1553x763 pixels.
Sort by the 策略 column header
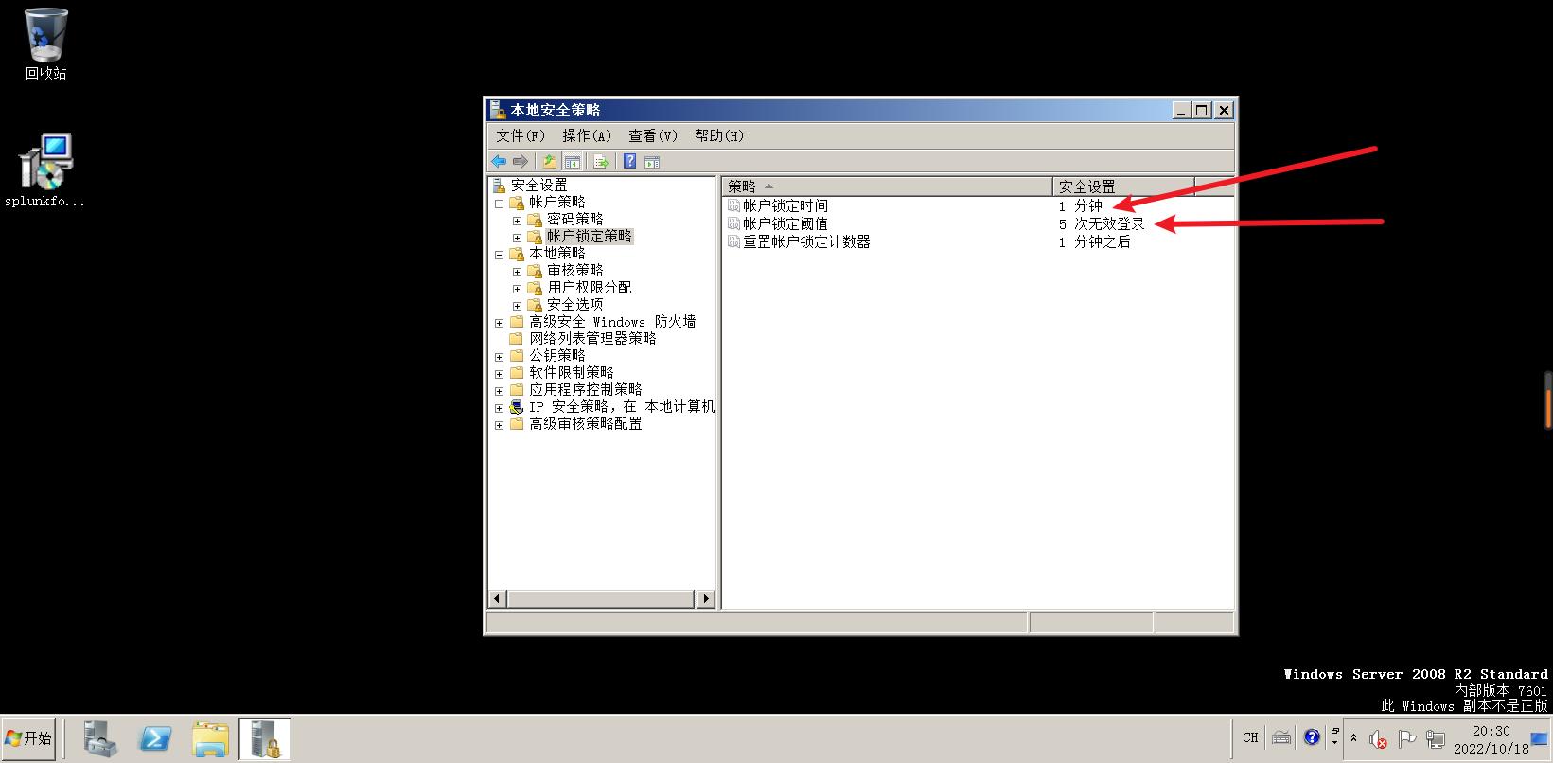[x=887, y=186]
